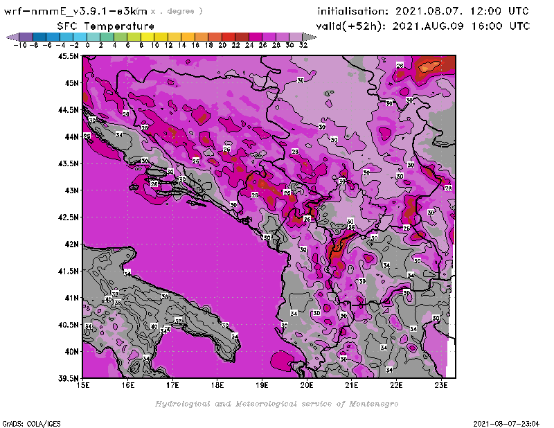This screenshot has width=554, height=428.
Task: Select the red swatch between 20 and 22
Action: coord(228,36)
